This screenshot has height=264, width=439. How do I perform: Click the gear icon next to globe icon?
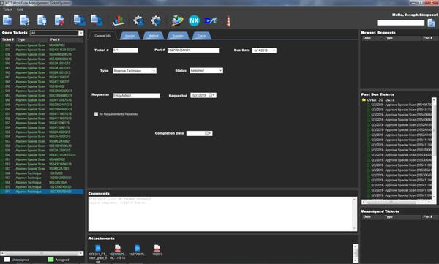coord(156,20)
